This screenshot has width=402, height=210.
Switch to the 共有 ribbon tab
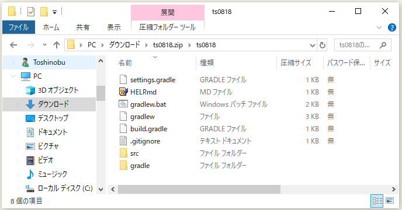tap(83, 27)
